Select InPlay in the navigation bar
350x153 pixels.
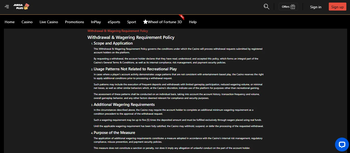click(96, 22)
